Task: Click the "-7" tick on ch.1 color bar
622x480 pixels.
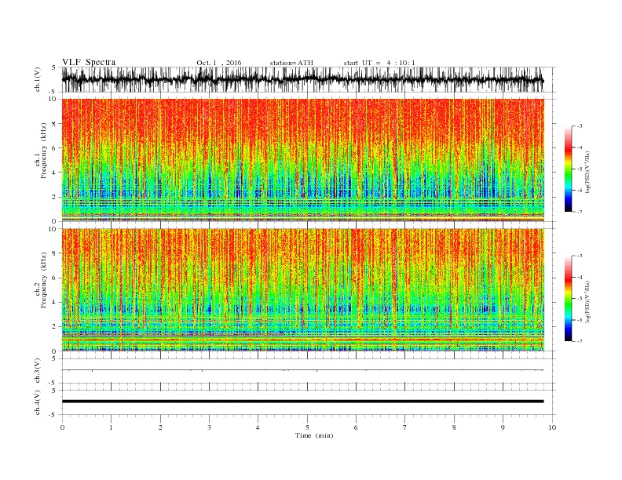Action: (579, 212)
